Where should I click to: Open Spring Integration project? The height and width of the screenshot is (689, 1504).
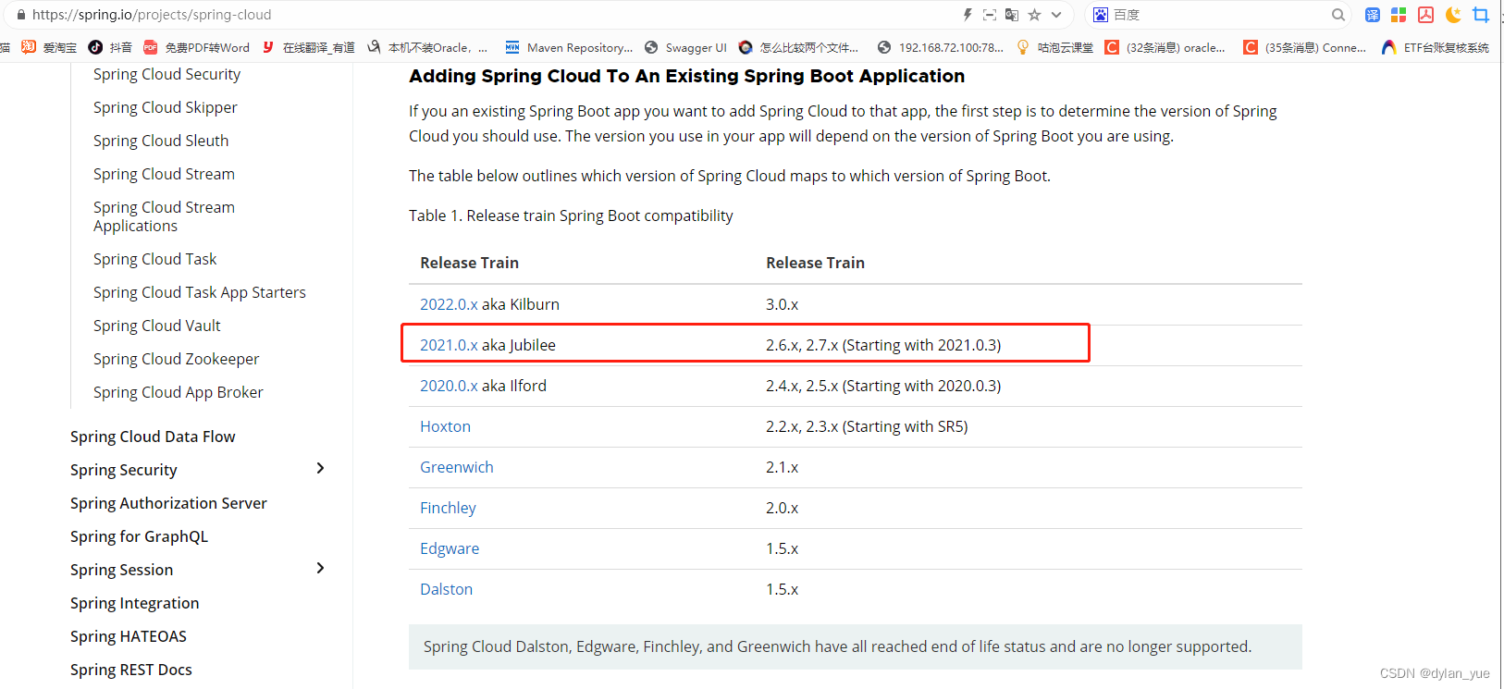coord(135,603)
